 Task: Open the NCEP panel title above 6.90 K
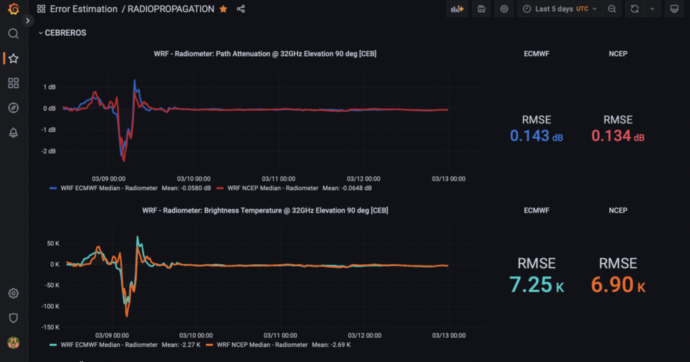pyautogui.click(x=618, y=210)
